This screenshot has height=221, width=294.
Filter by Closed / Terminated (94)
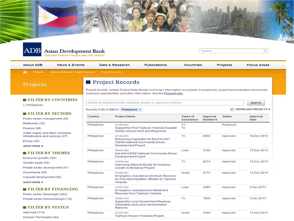41,217
